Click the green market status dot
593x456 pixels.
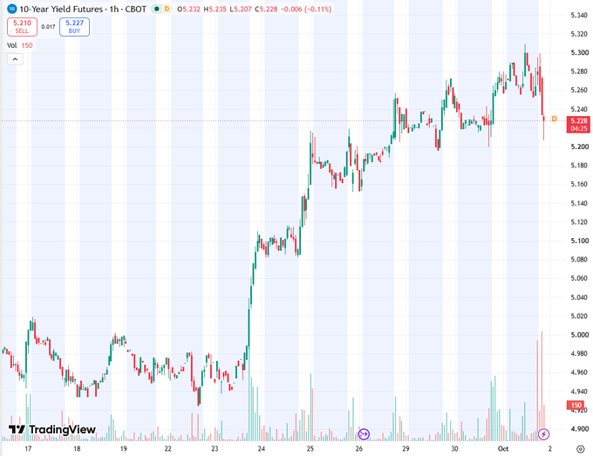pyautogui.click(x=157, y=9)
